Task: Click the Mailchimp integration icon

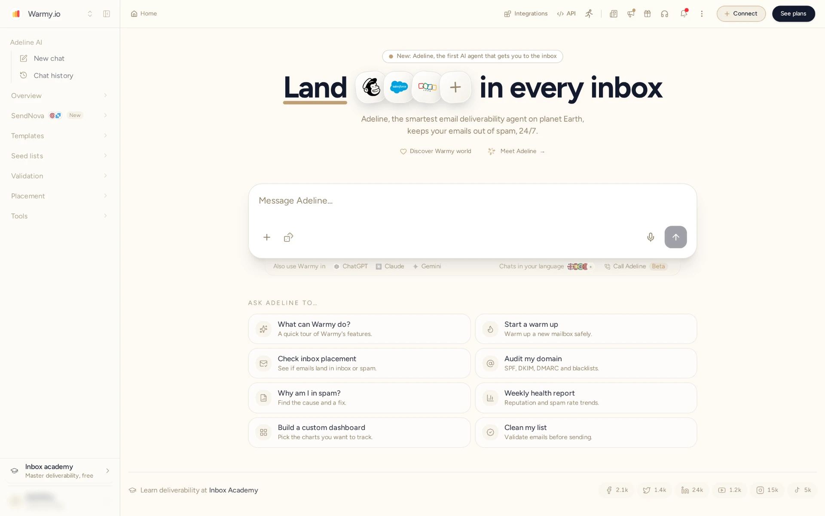Action: coord(371,87)
